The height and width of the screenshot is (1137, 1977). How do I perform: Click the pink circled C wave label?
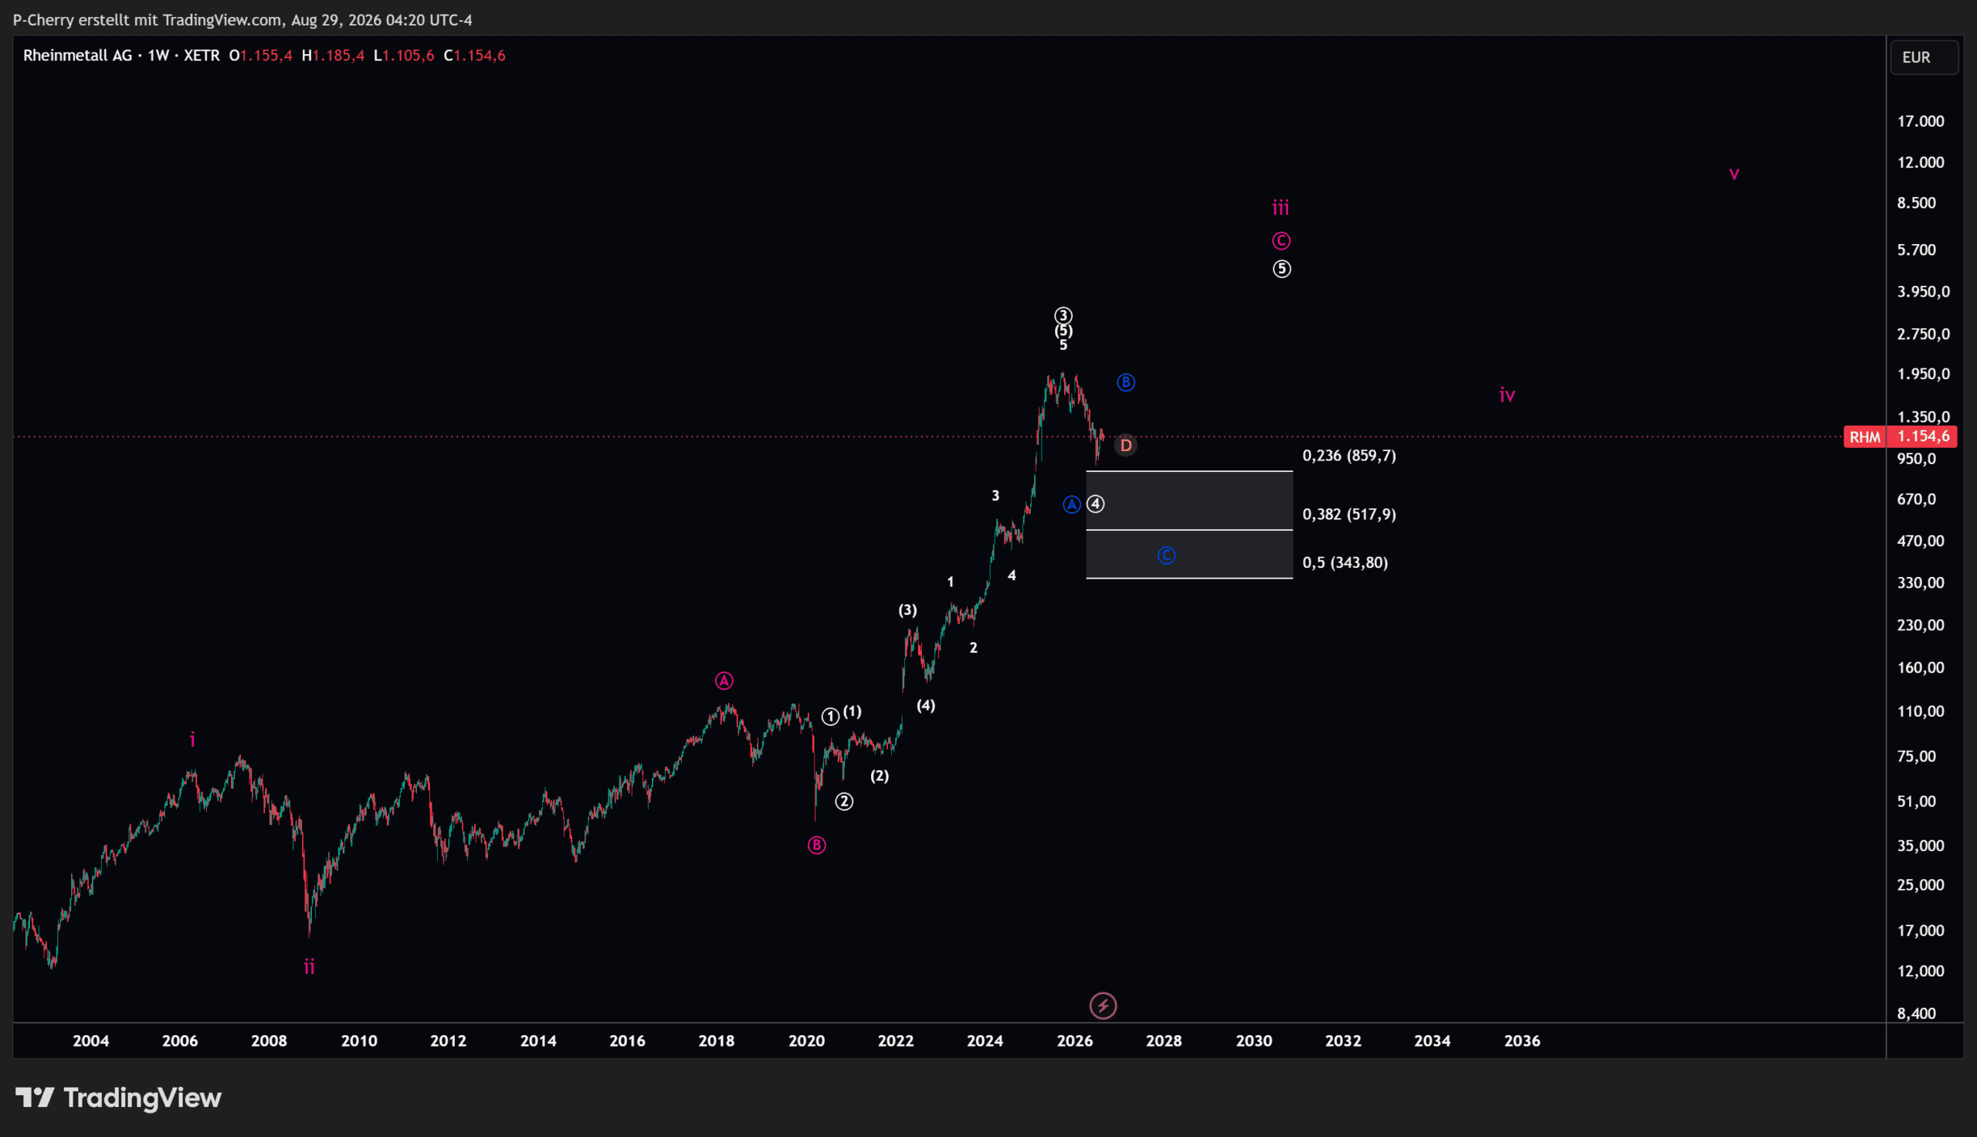click(x=1280, y=240)
